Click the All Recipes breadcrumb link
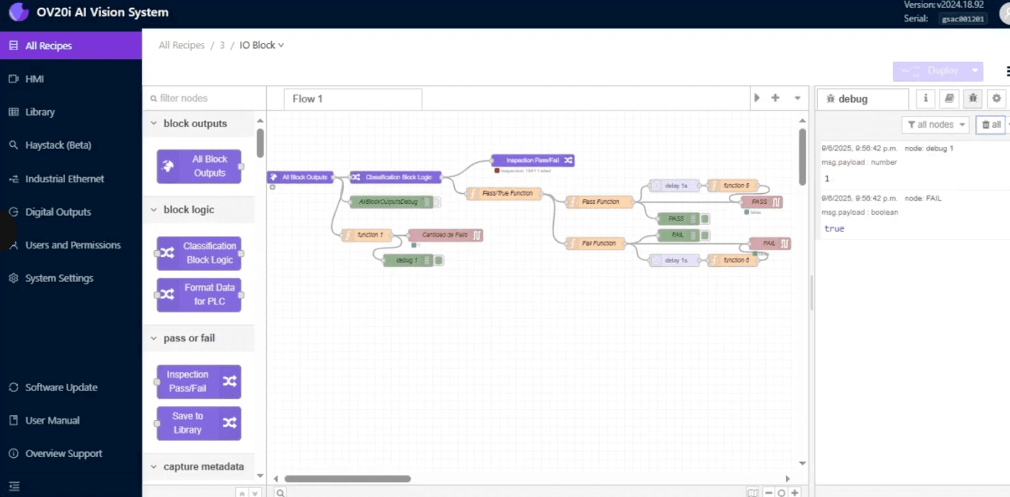Screen dimensions: 1010x497 pos(181,45)
